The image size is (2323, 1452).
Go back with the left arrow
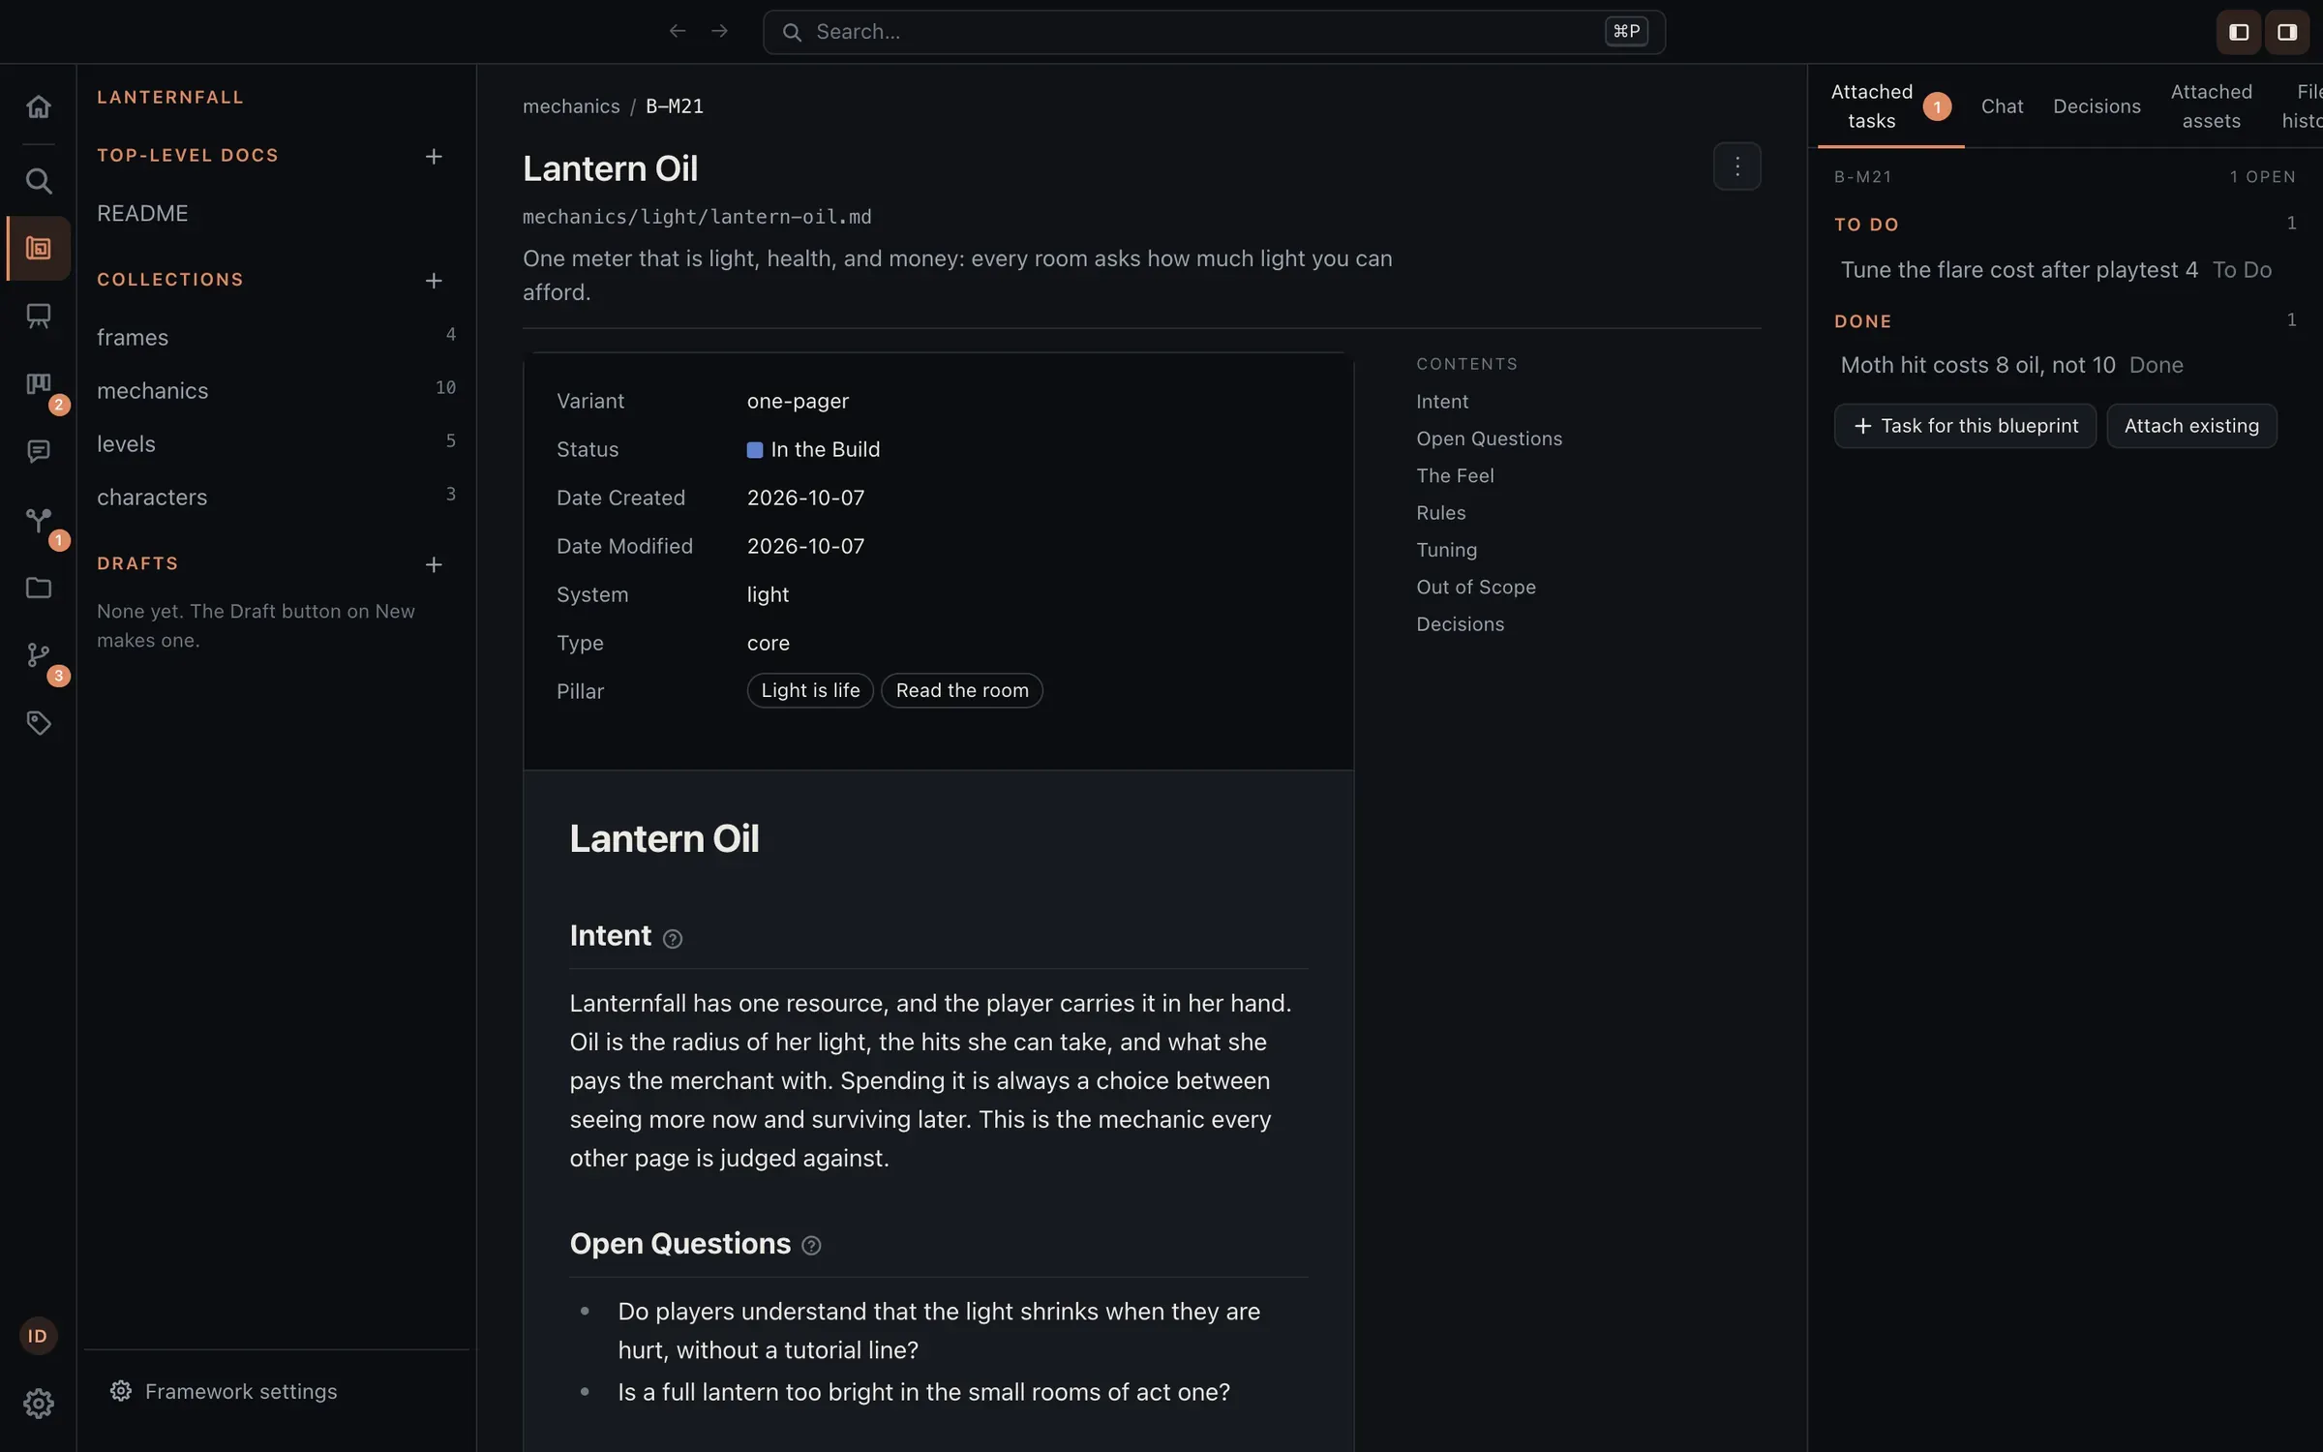pos(678,32)
